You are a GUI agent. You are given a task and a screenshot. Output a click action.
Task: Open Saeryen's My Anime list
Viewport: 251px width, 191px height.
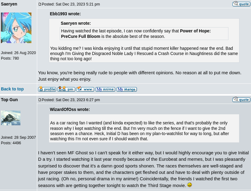coord(105,89)
